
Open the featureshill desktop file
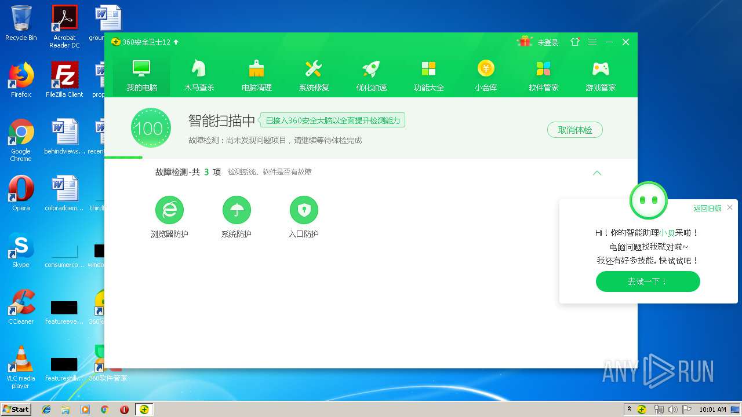(x=64, y=368)
